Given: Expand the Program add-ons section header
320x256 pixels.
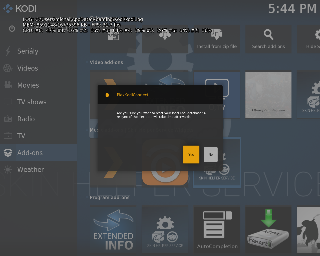Looking at the screenshot, I should click(x=109, y=197).
